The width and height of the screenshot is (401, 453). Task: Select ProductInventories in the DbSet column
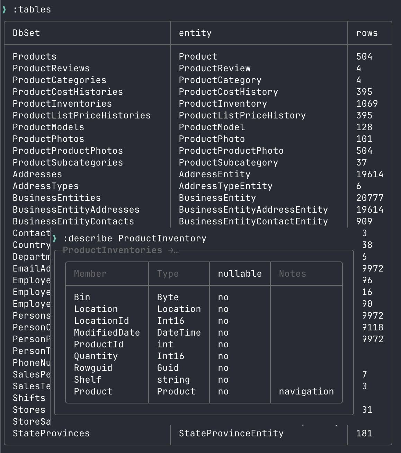62,104
